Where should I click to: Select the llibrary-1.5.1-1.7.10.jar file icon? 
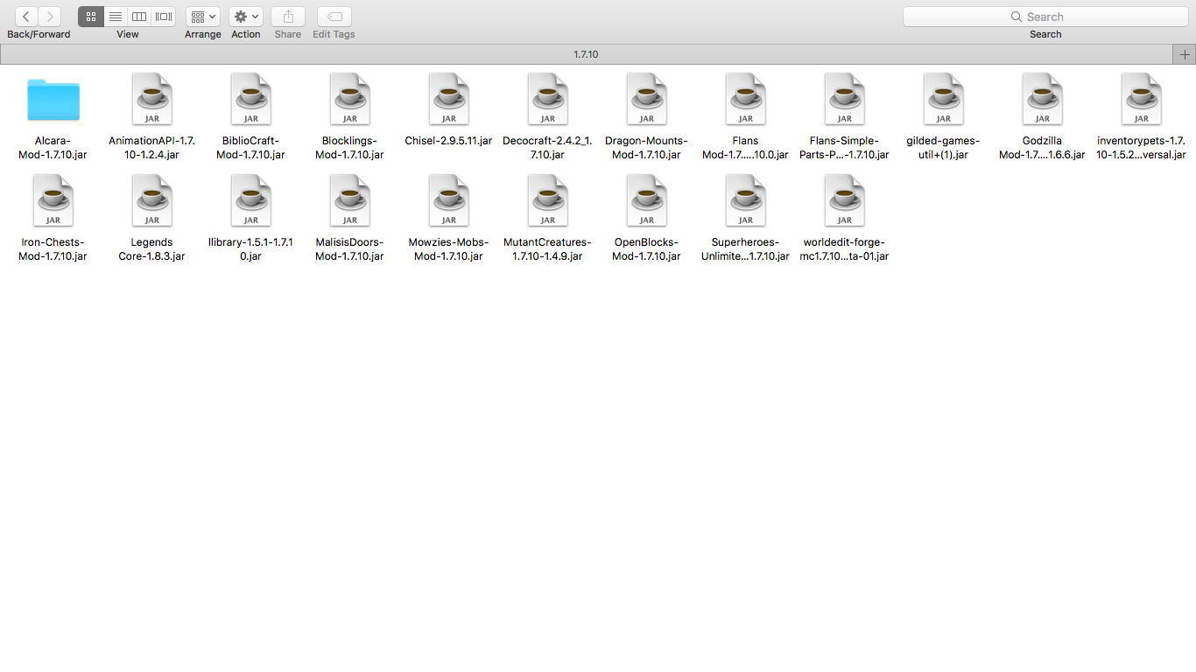click(251, 200)
